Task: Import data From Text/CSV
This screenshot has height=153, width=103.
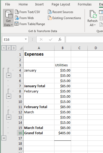Action: pos(28,12)
